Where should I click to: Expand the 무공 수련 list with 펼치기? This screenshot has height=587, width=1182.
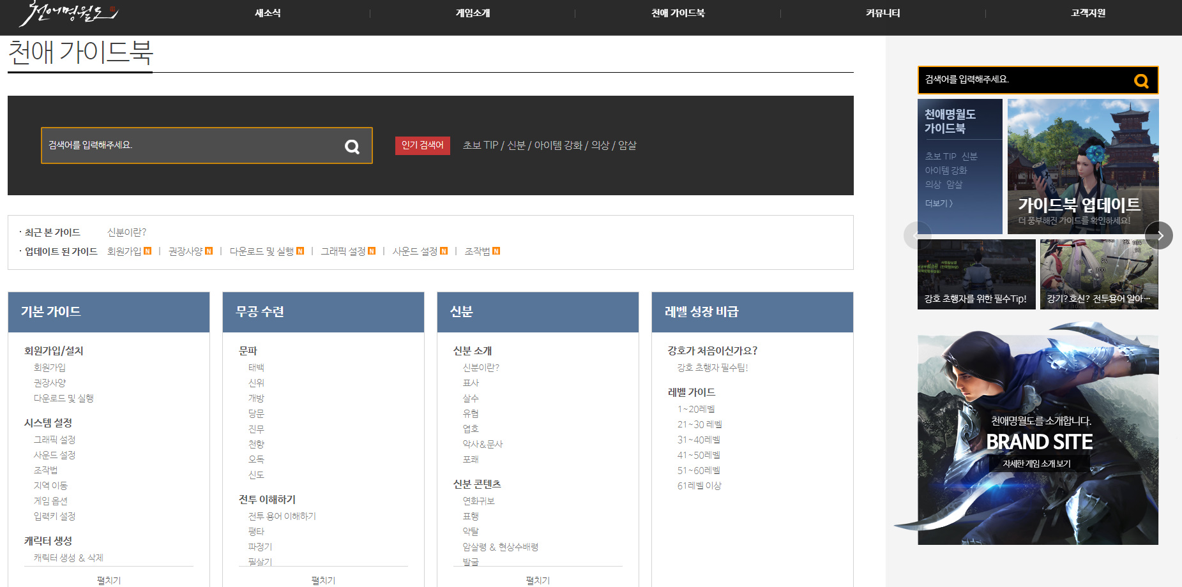click(323, 580)
